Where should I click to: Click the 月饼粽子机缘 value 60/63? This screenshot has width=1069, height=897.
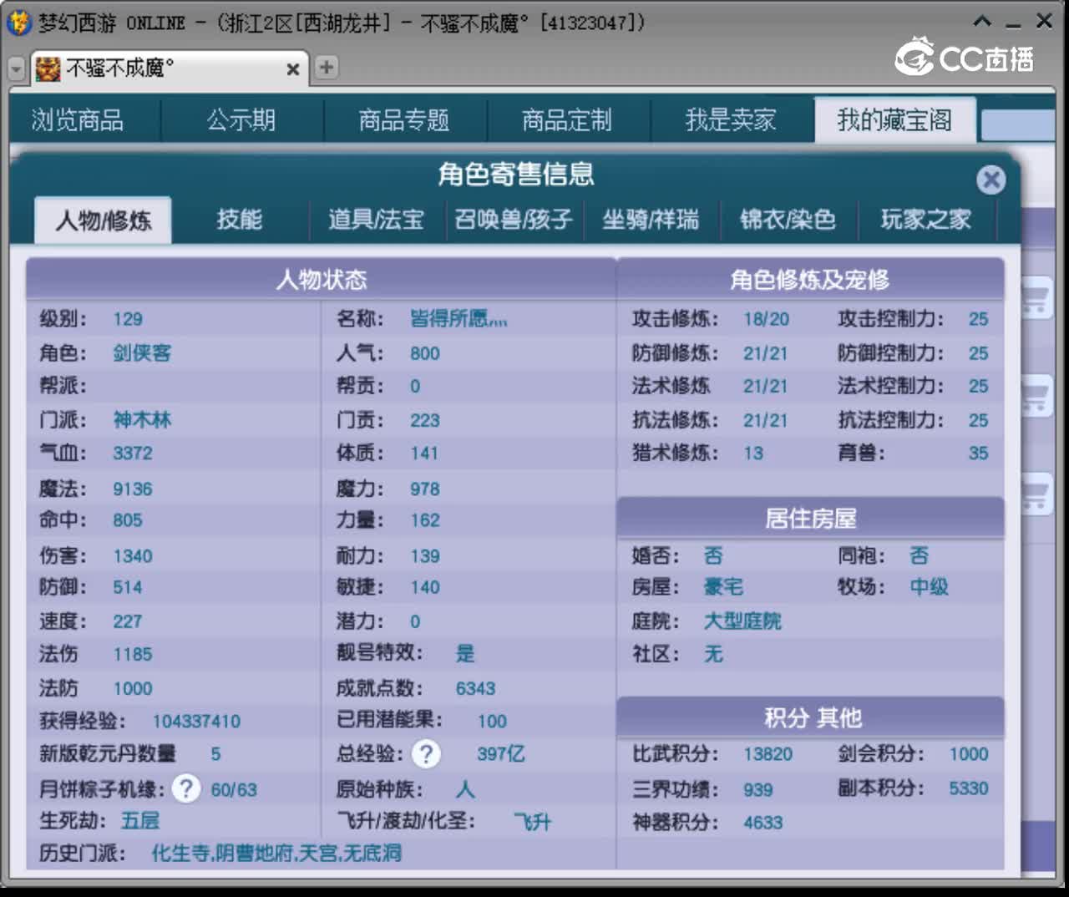click(234, 789)
